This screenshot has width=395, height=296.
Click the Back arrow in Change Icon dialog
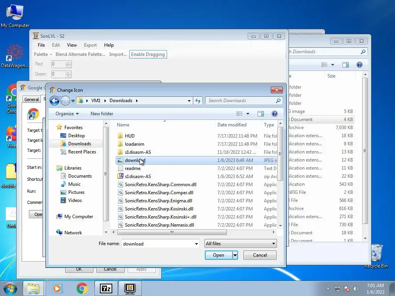(54, 101)
